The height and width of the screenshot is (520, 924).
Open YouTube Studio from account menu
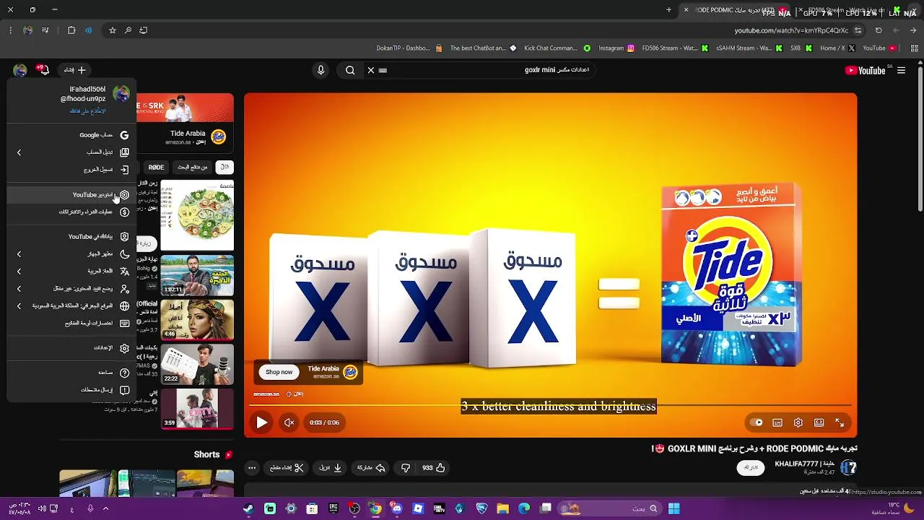point(71,195)
